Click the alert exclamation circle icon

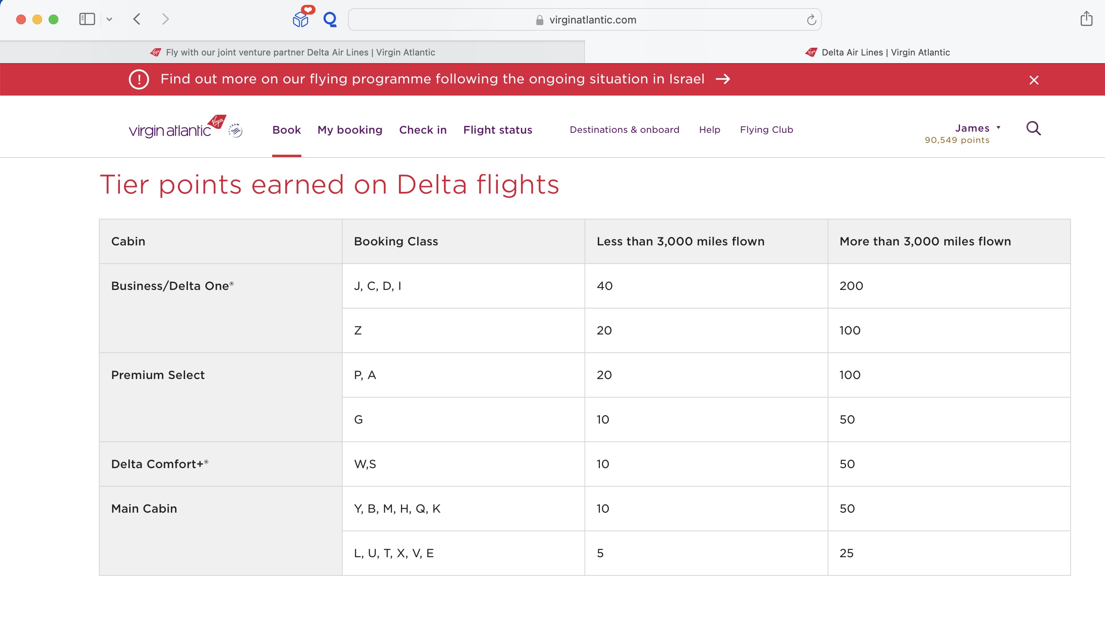click(139, 79)
